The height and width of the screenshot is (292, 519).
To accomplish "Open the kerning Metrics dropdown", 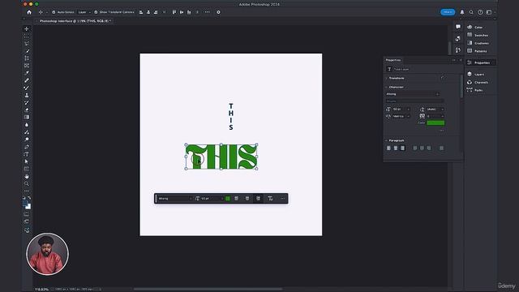I will [401, 116].
